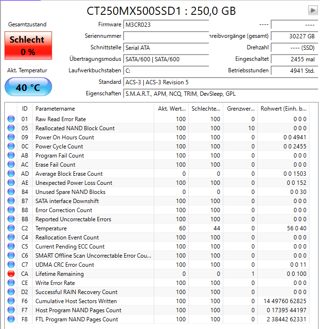
Task: Click status icon of Write Error Rate
Action: click(x=11, y=283)
